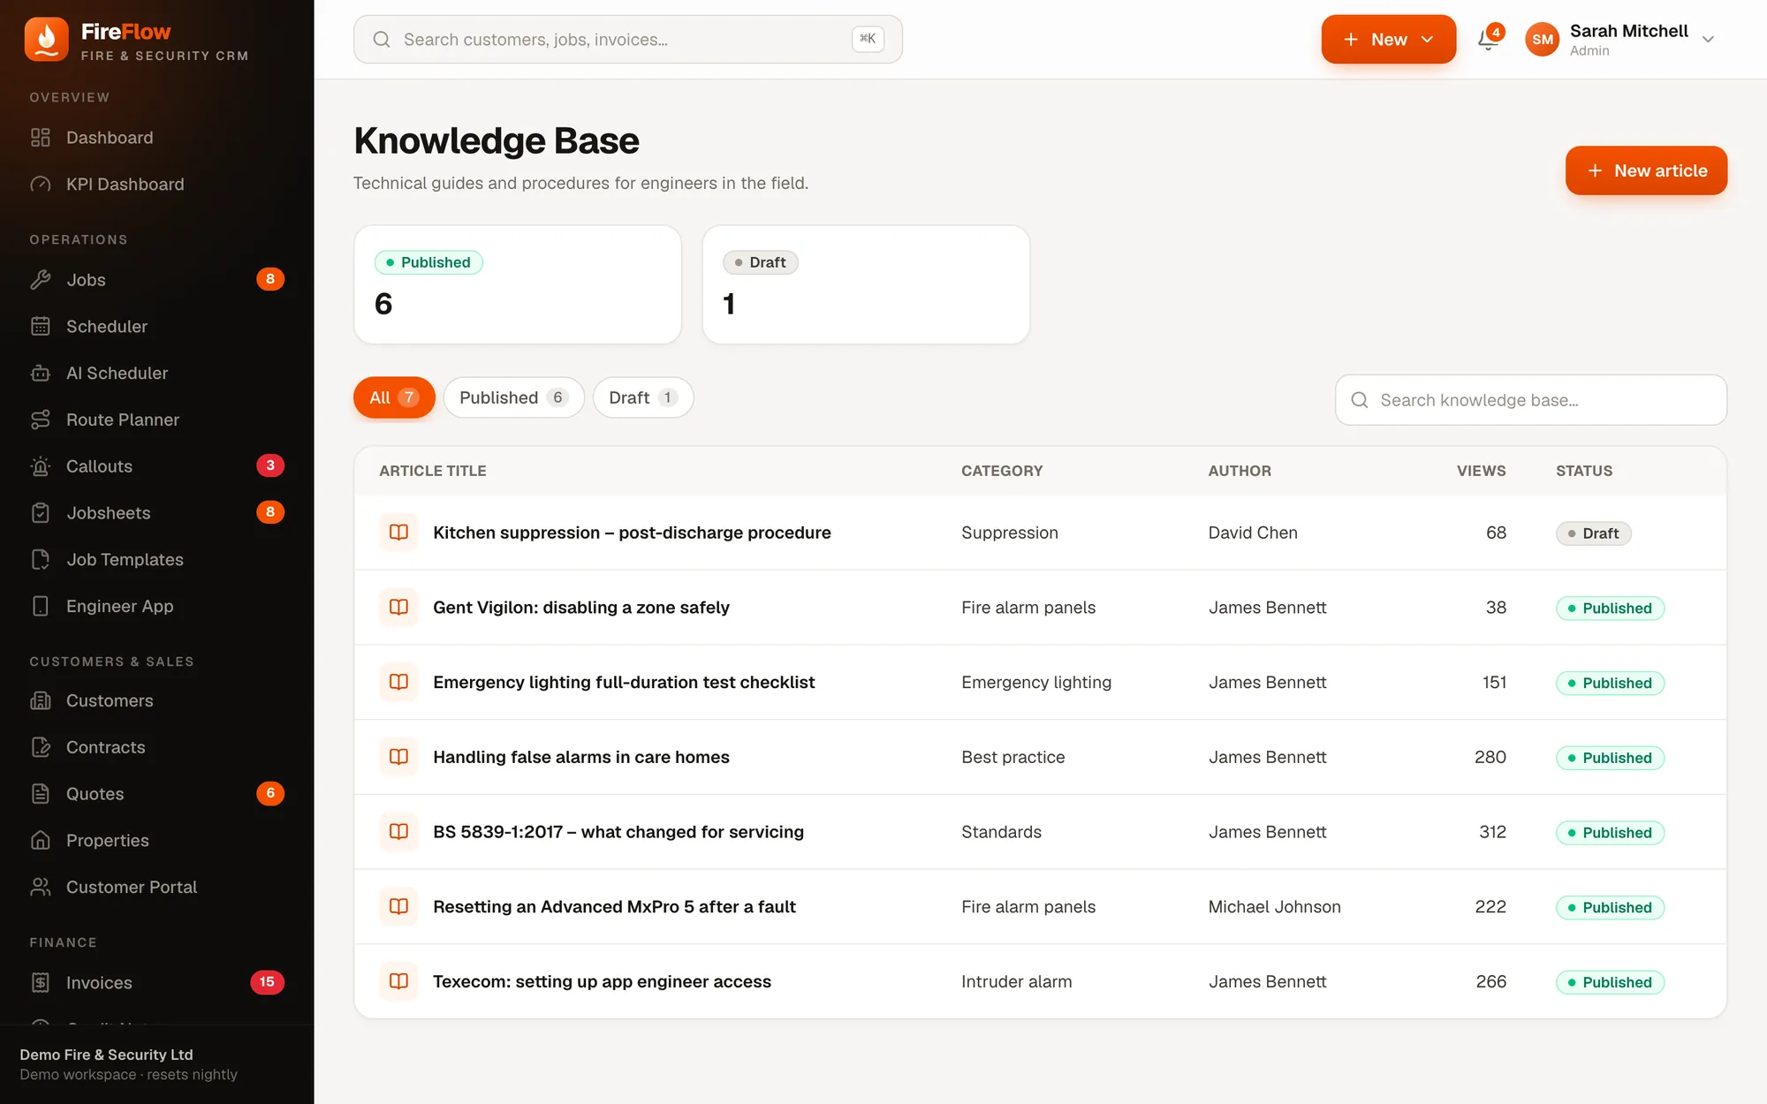Sort by the Views column header
Viewport: 1767px width, 1104px height.
point(1481,471)
